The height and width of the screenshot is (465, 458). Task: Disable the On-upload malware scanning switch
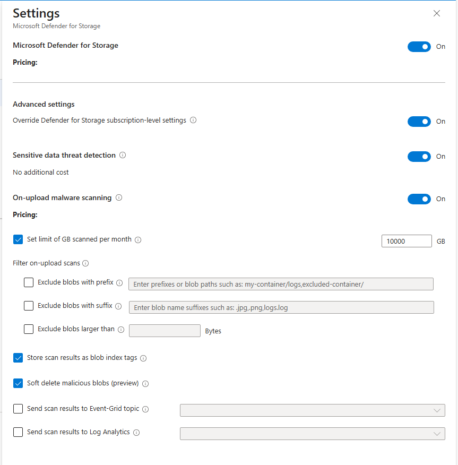pyautogui.click(x=419, y=199)
